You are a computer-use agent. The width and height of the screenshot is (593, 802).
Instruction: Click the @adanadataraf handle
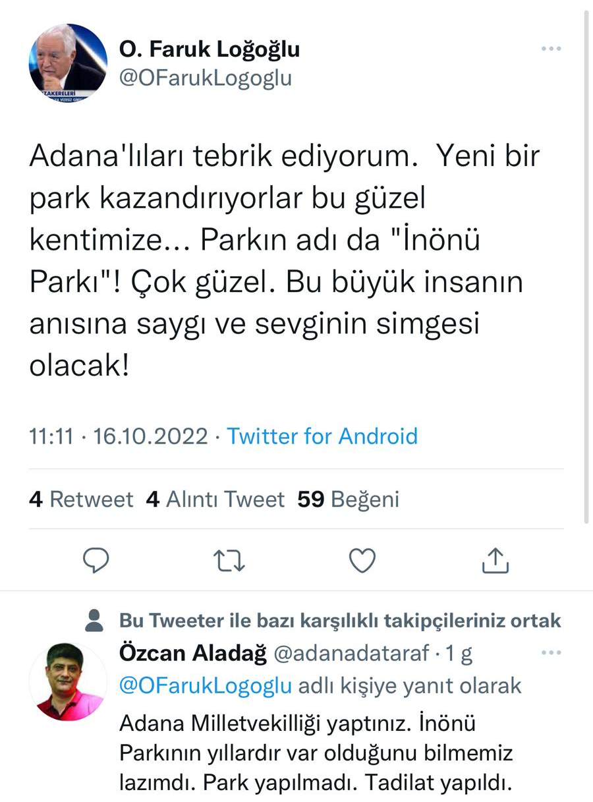click(351, 654)
